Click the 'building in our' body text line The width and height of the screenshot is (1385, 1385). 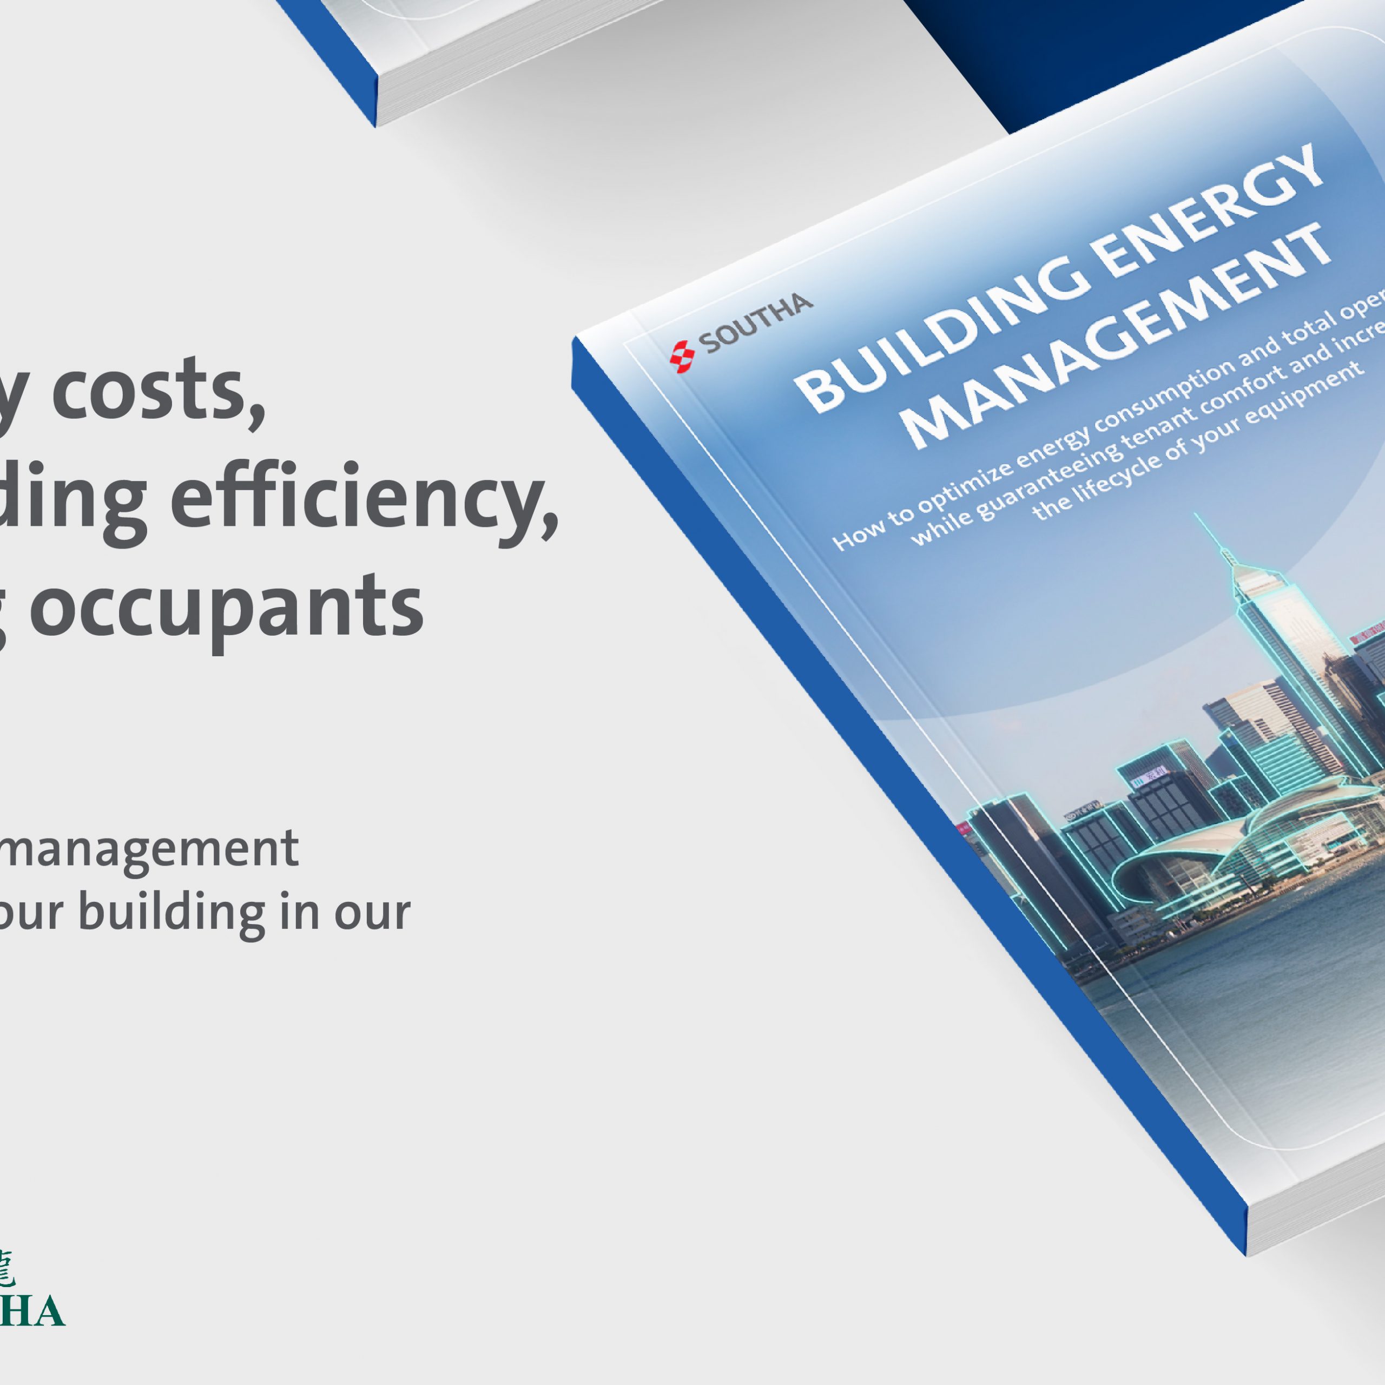pyautogui.click(x=244, y=913)
